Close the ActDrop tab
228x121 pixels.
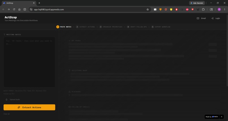pyautogui.click(x=34, y=3)
